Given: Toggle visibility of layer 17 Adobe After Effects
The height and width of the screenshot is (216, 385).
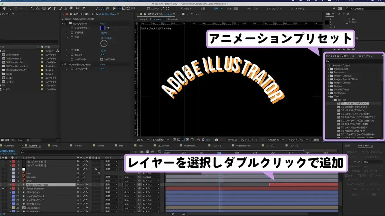Looking at the screenshot, I should point(3,185).
